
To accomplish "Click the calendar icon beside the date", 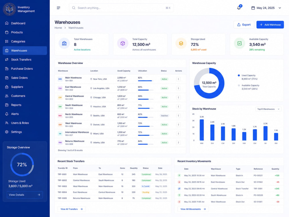I will (x=253, y=8).
